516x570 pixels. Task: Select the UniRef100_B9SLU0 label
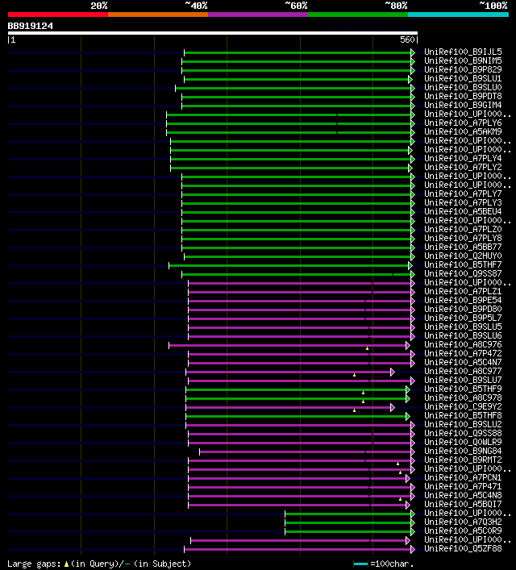[x=463, y=87]
